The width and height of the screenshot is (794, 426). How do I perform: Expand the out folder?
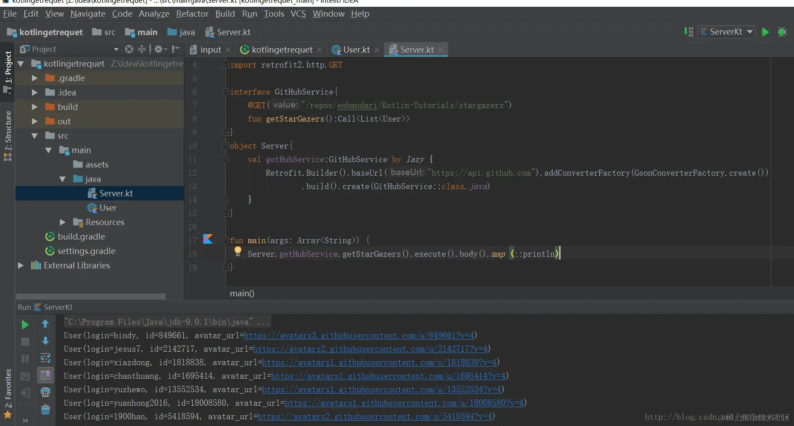point(35,122)
